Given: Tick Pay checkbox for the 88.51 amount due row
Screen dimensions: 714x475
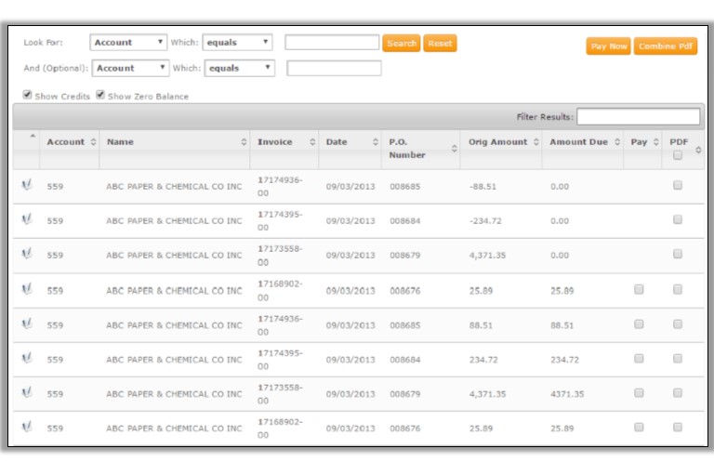Looking at the screenshot, I should tap(639, 324).
